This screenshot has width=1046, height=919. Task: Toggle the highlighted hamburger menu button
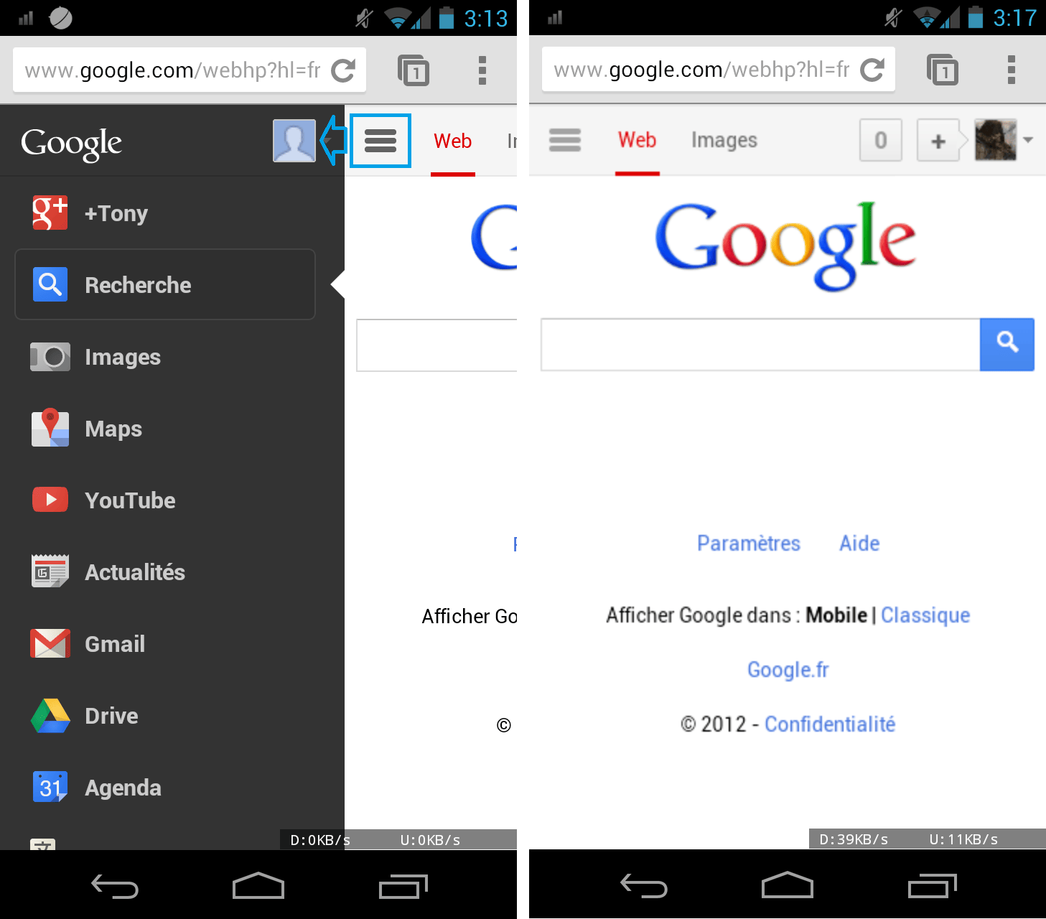[380, 141]
